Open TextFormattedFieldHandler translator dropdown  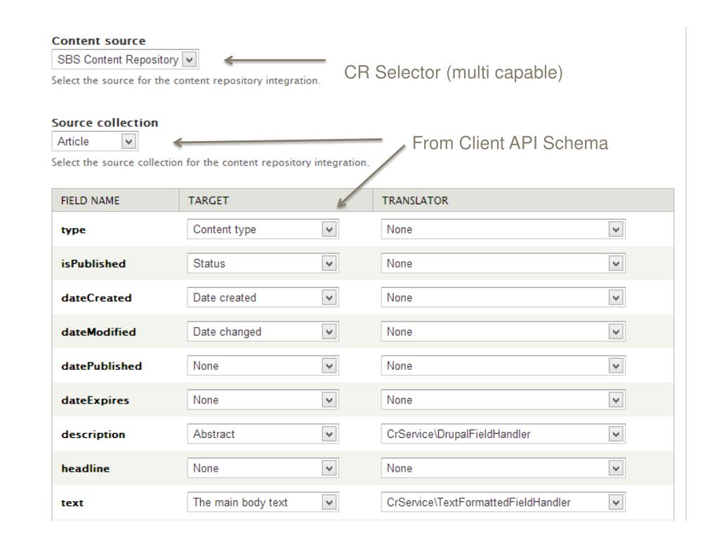[x=503, y=503]
